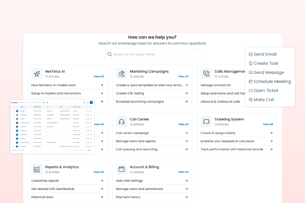Click the magnifier icon in the search bar
The height and width of the screenshot is (203, 305).
coord(110,54)
